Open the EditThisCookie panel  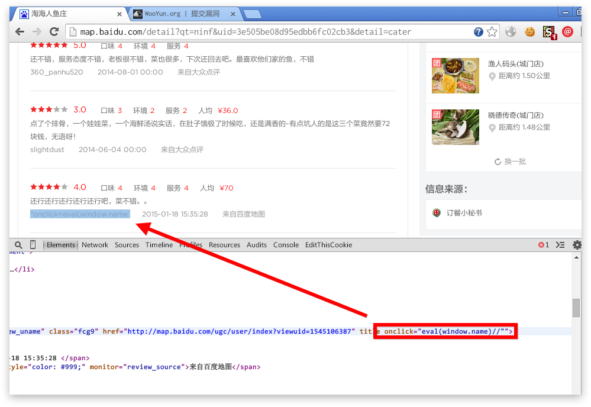328,245
